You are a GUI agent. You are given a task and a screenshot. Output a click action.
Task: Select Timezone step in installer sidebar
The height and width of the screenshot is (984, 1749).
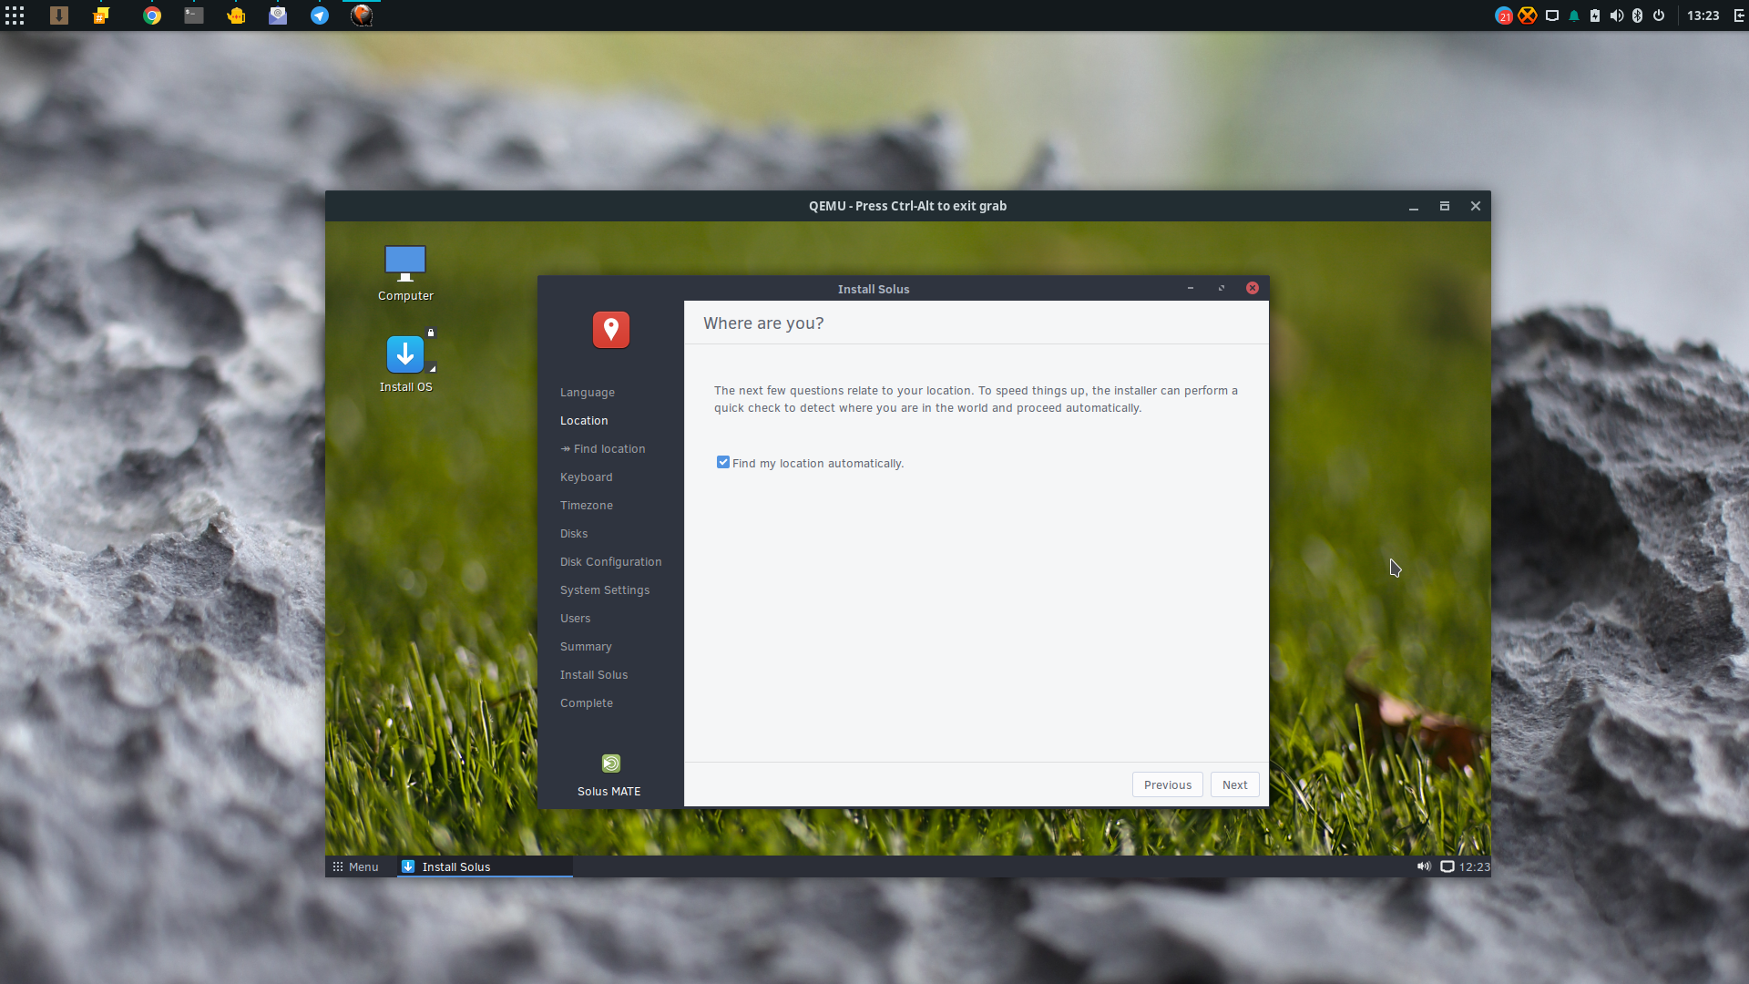coord(587,506)
